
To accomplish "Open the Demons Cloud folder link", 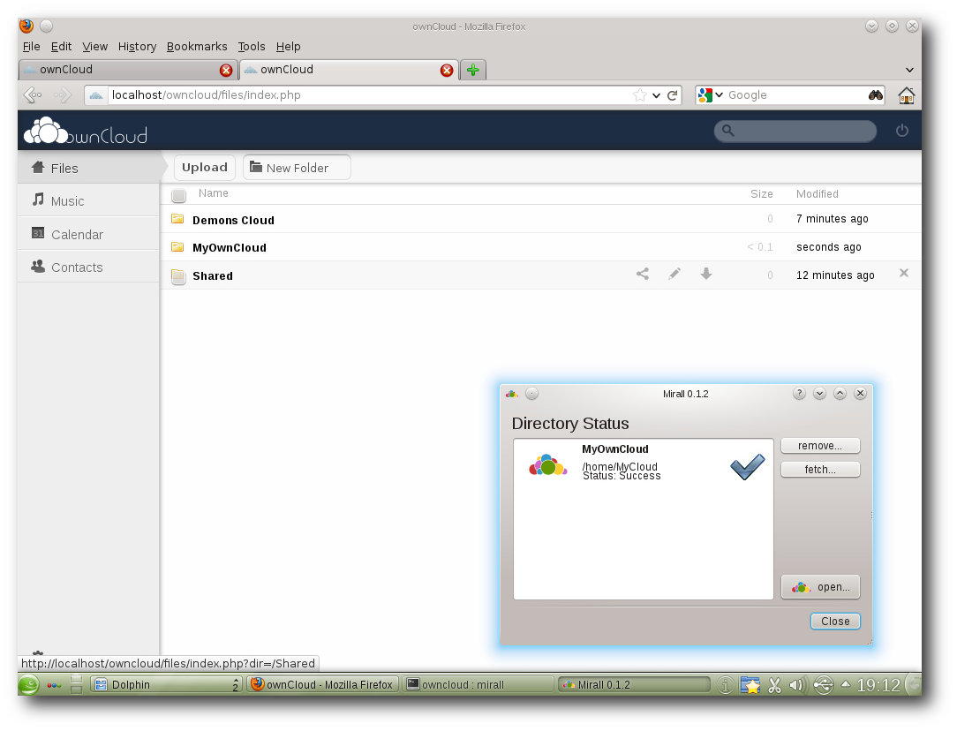I will tap(233, 221).
